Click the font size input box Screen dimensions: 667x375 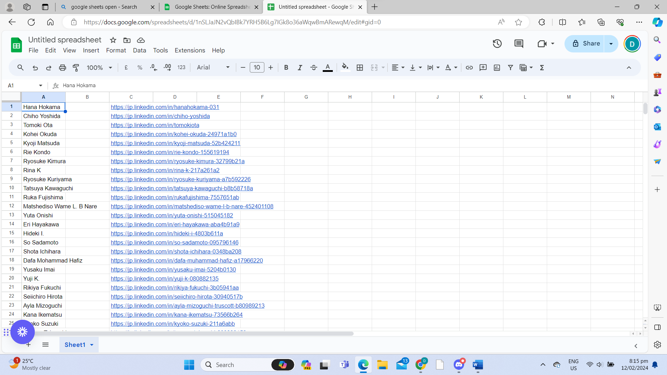coord(257,68)
